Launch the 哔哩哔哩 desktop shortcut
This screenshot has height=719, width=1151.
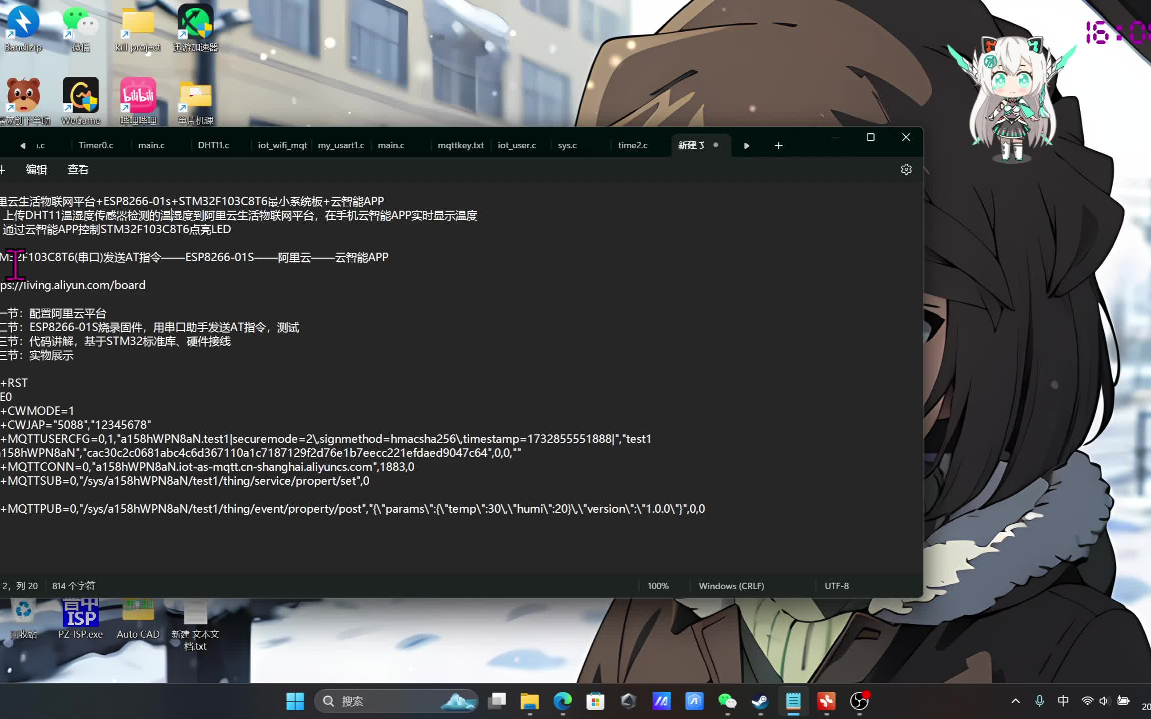coord(138,101)
